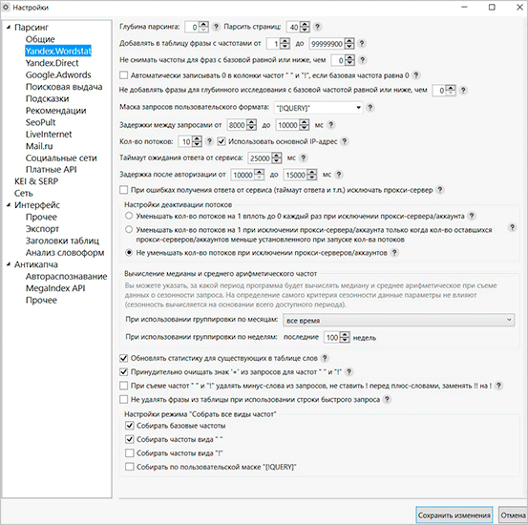Click Парсить страниц spinner arrows

[x=304, y=27]
